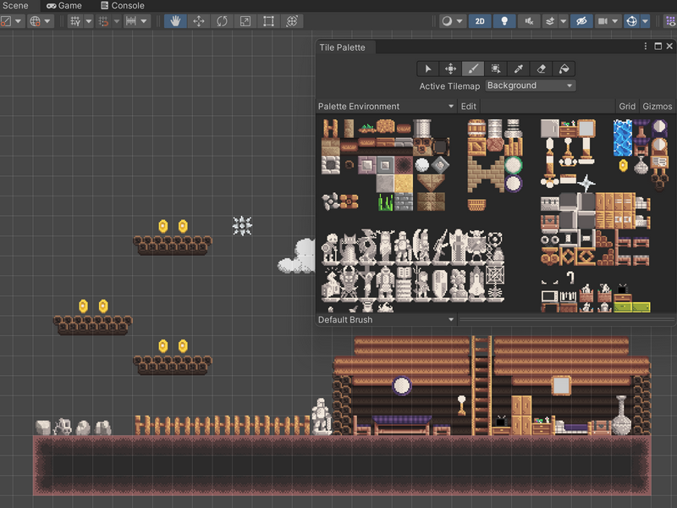Click the white cloud in the scene
The width and height of the screenshot is (677, 508).
(297, 257)
